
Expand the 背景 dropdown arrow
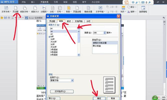(x=71, y=11)
